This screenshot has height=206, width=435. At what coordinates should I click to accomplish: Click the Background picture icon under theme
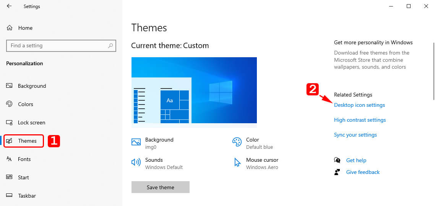click(x=136, y=142)
